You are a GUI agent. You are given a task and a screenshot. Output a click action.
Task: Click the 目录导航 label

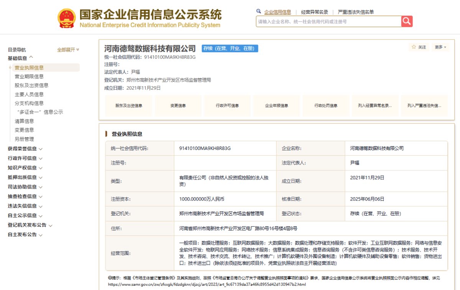click(17, 50)
